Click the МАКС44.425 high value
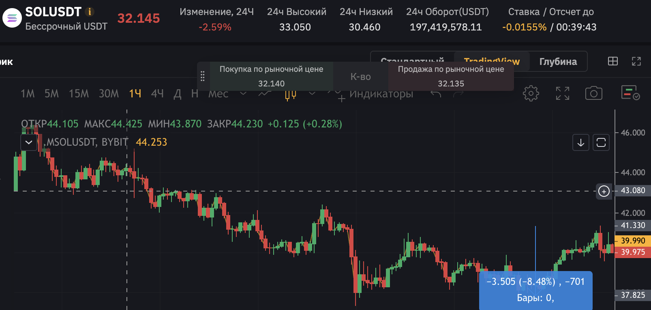Image resolution: width=651 pixels, height=310 pixels. pyautogui.click(x=113, y=124)
